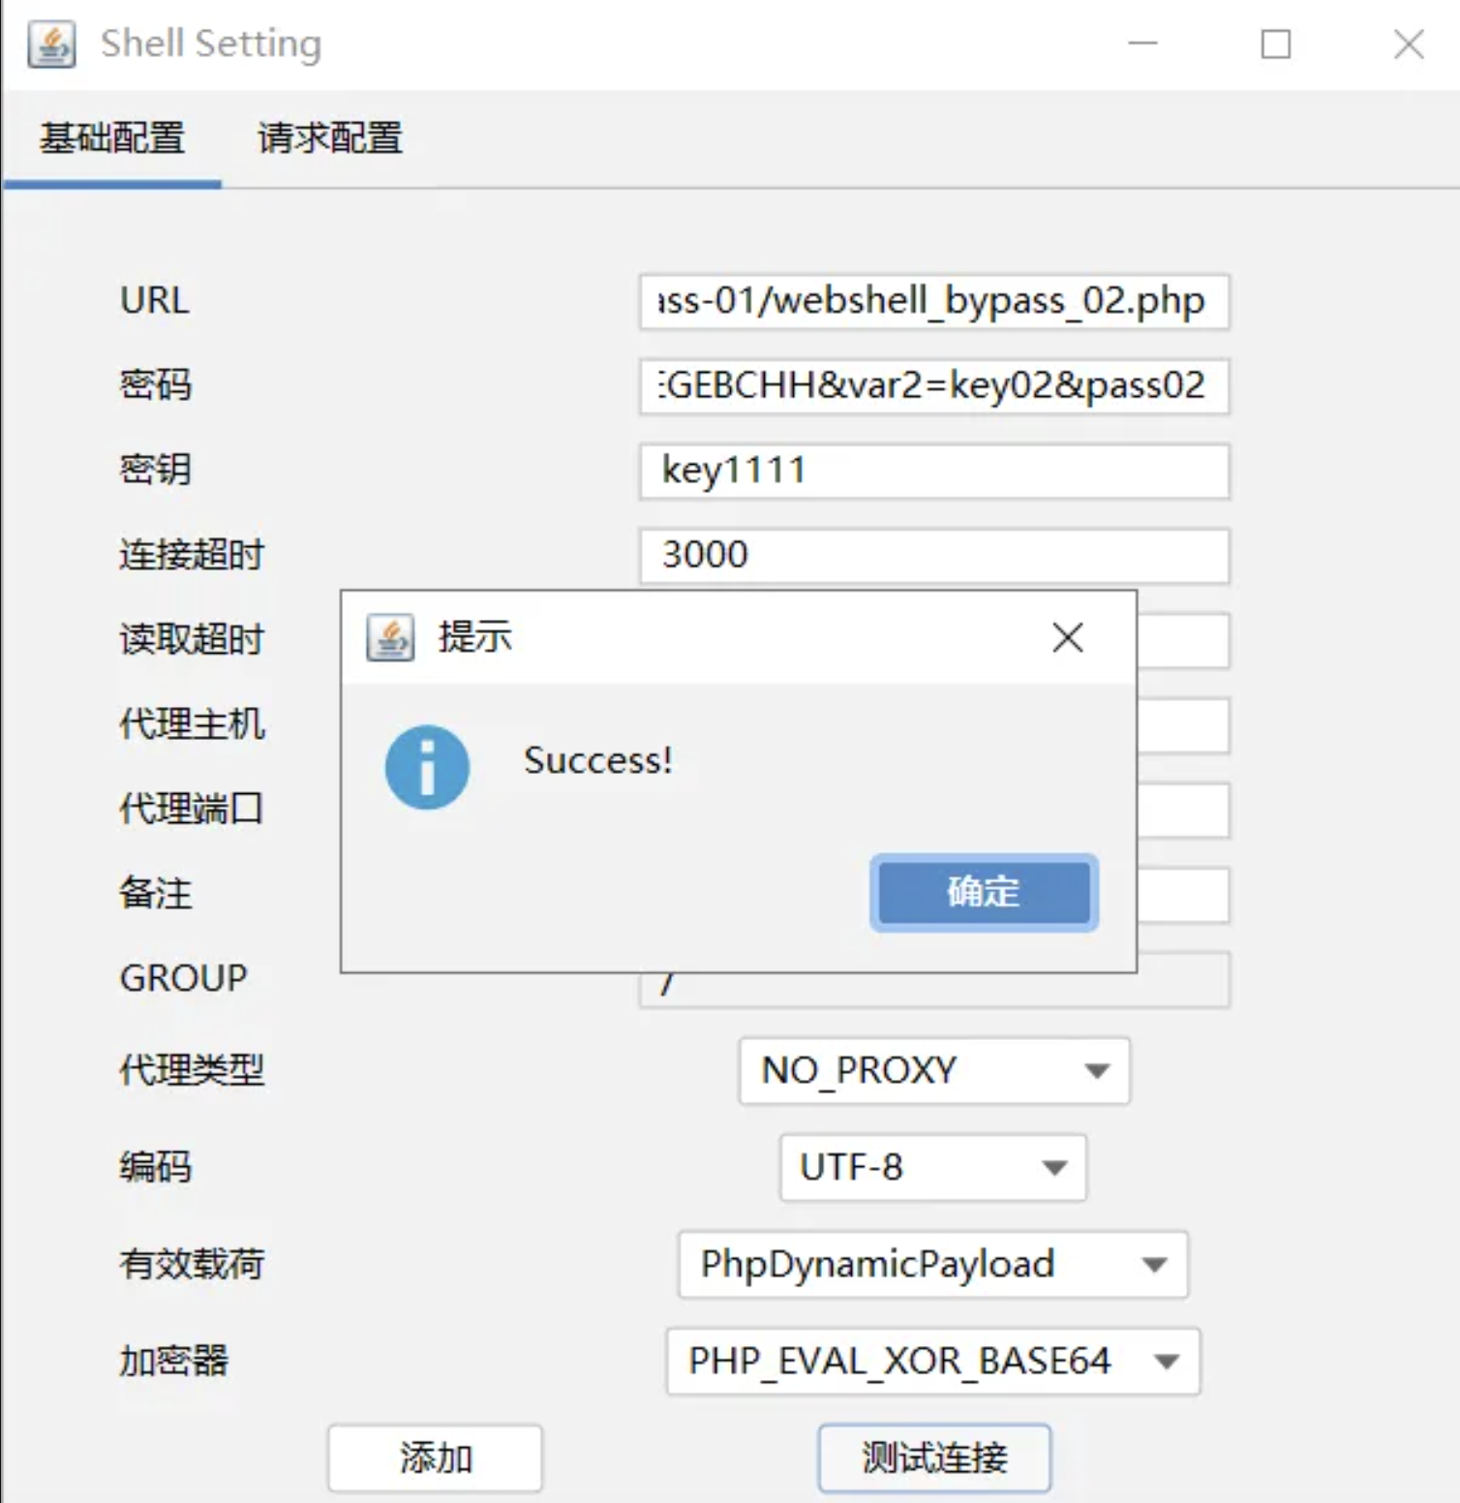Focus the URL input field

point(933,302)
